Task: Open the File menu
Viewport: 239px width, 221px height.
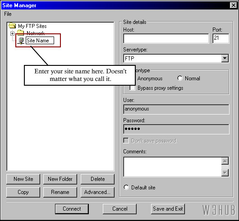Action: point(8,14)
